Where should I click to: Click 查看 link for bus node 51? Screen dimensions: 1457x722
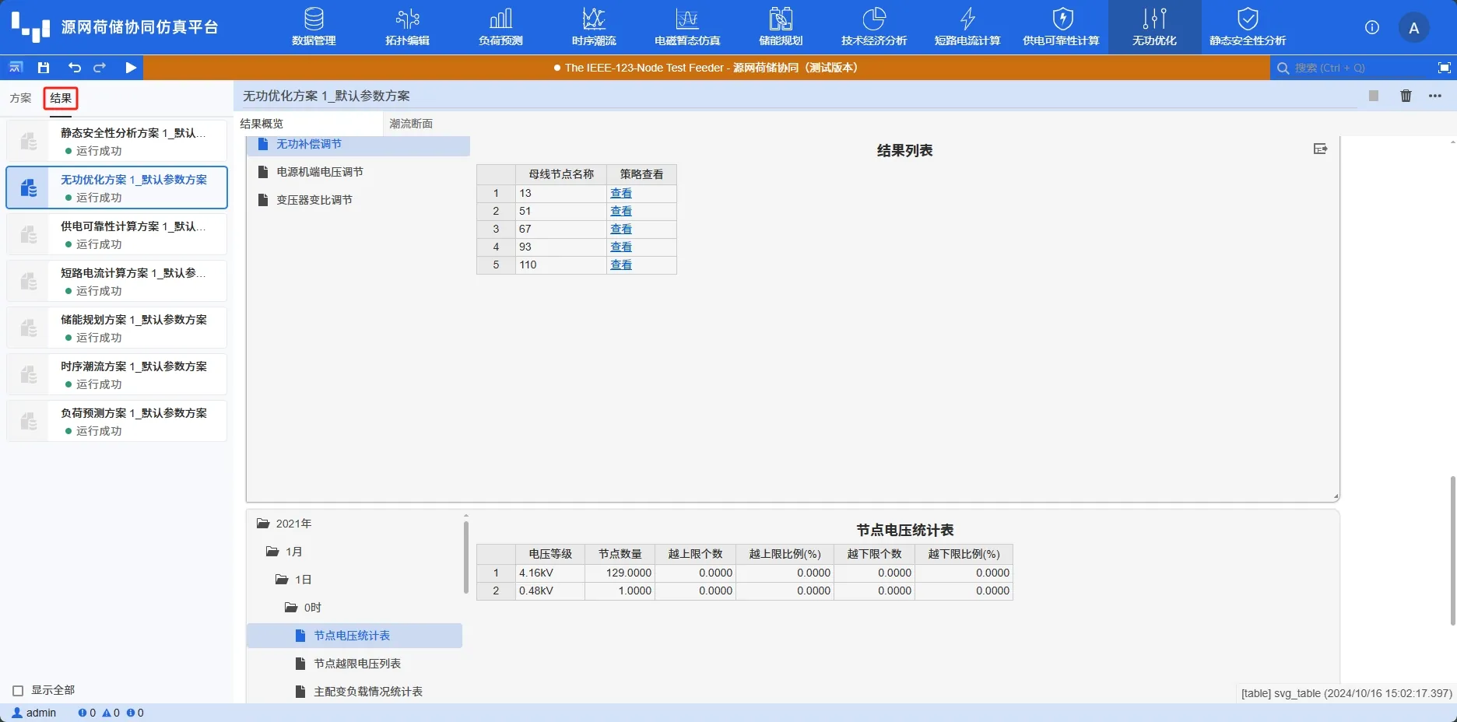coord(621,211)
